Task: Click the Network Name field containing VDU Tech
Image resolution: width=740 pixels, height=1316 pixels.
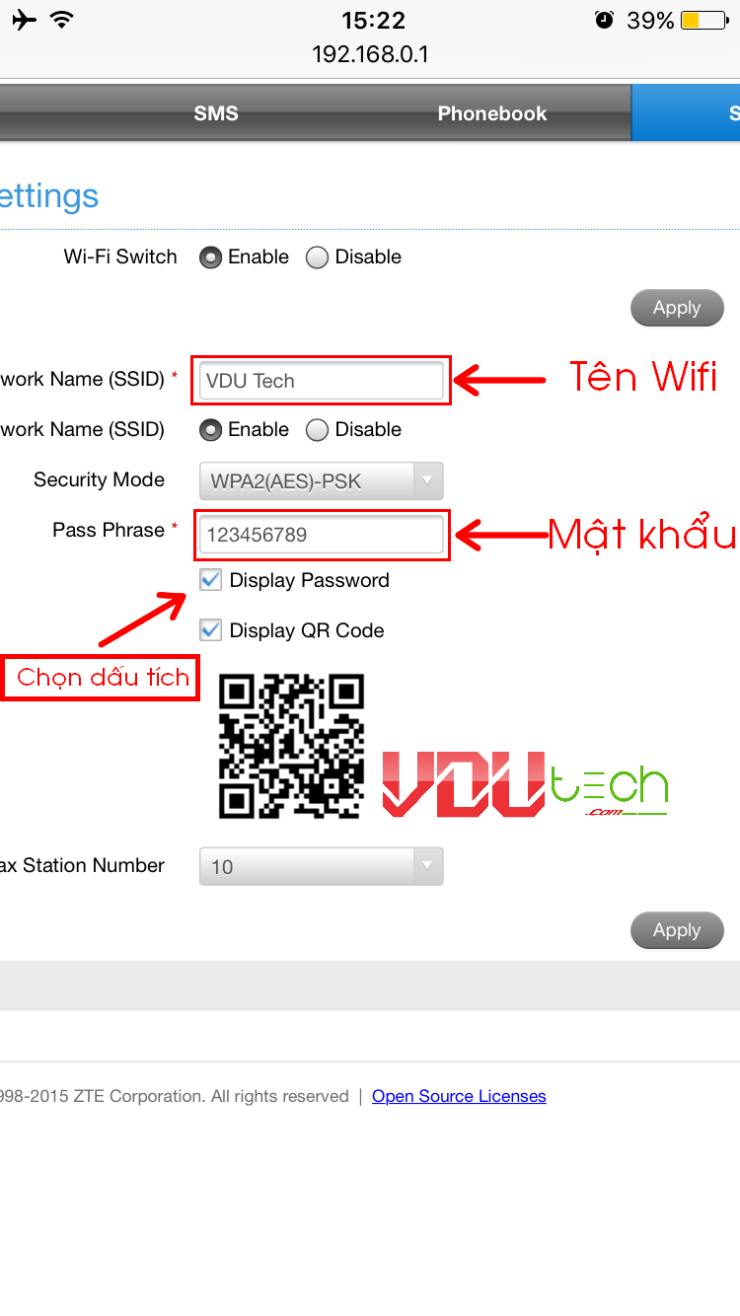Action: 321,381
